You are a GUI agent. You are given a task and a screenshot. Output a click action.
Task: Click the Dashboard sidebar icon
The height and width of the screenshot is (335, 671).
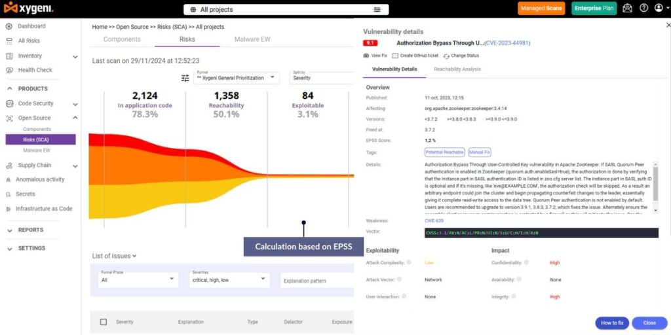(x=9, y=26)
